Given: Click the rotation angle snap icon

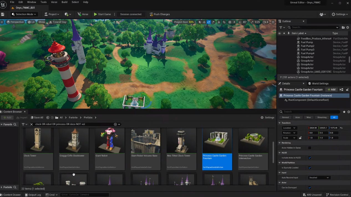Looking at the screenshot, I should 240,22.
